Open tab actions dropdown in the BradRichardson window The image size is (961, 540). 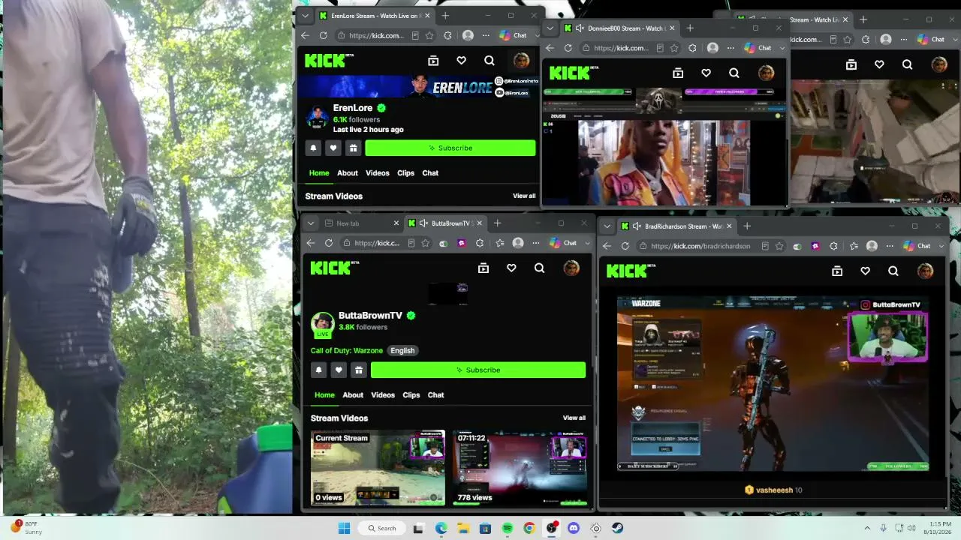point(607,226)
